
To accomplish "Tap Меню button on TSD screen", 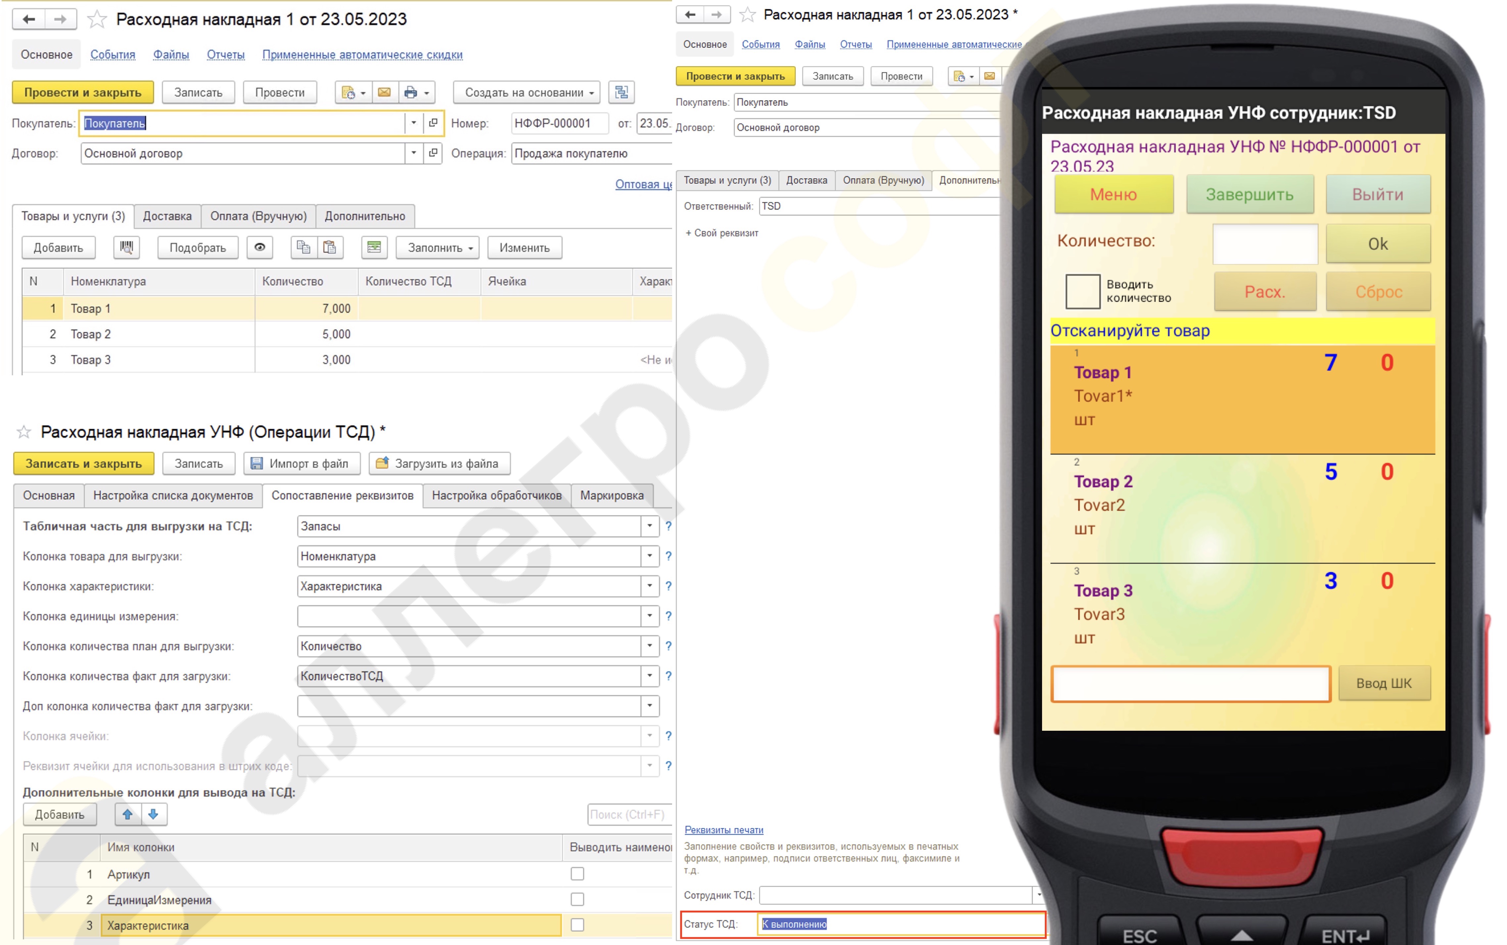I will pos(1113,194).
